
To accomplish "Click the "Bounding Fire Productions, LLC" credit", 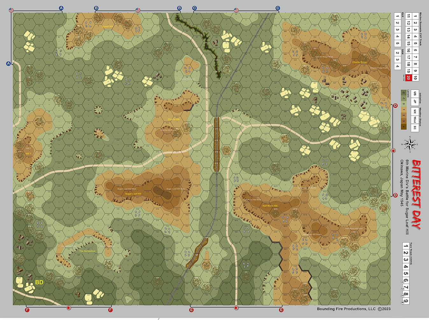I will (346, 309).
